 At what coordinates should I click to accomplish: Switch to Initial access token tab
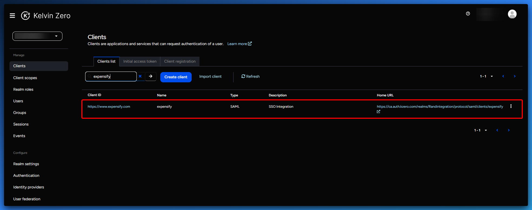pyautogui.click(x=140, y=62)
